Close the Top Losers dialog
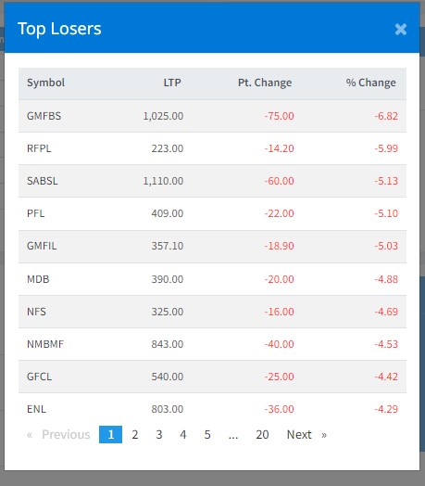 401,30
